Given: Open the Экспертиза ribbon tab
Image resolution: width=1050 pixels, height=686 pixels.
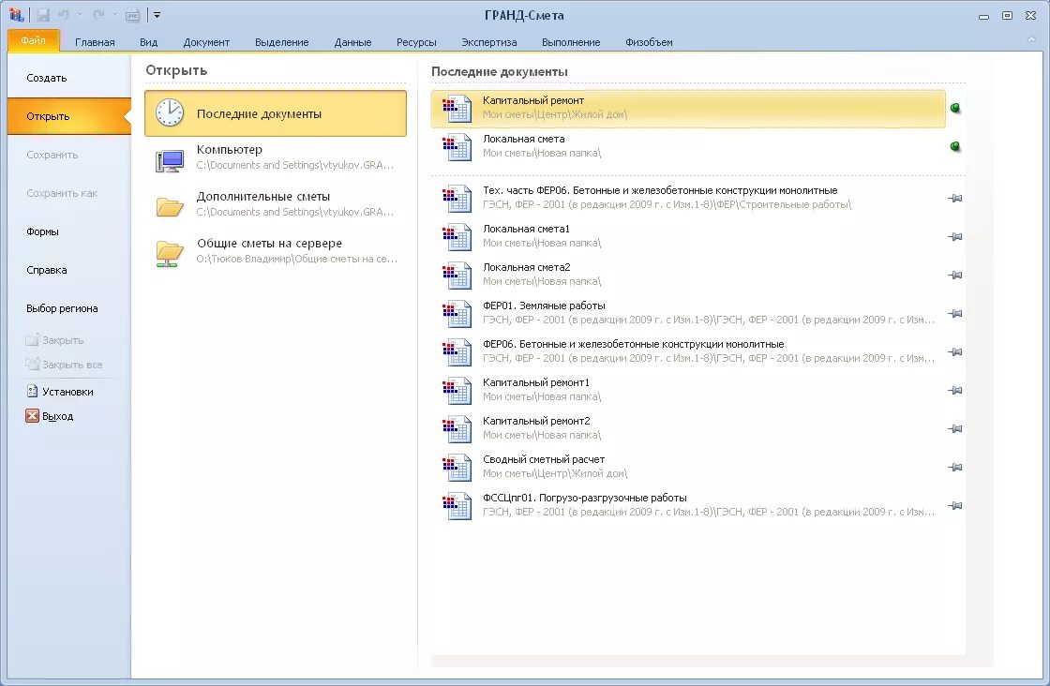Looking at the screenshot, I should [x=488, y=42].
